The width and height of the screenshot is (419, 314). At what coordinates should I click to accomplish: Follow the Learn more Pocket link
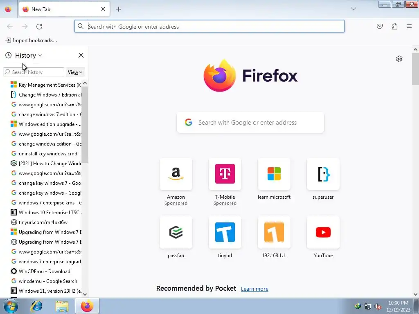(x=255, y=289)
